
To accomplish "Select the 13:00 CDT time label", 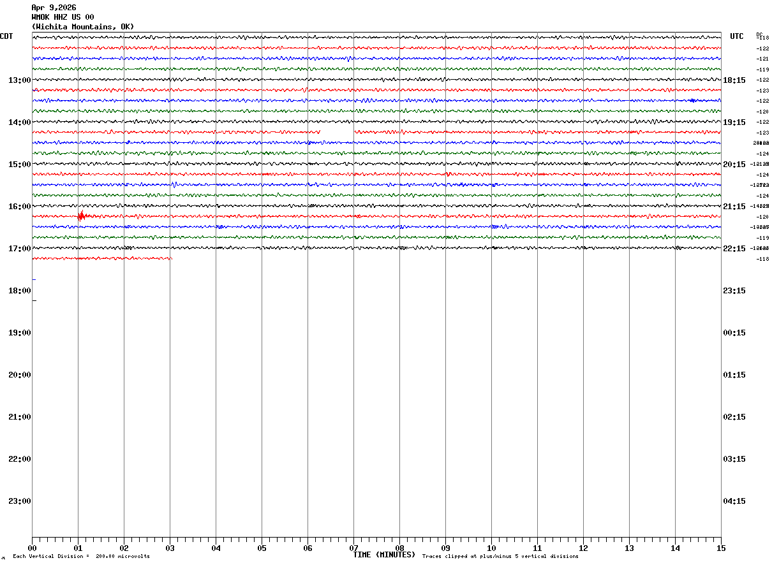I will [x=20, y=80].
